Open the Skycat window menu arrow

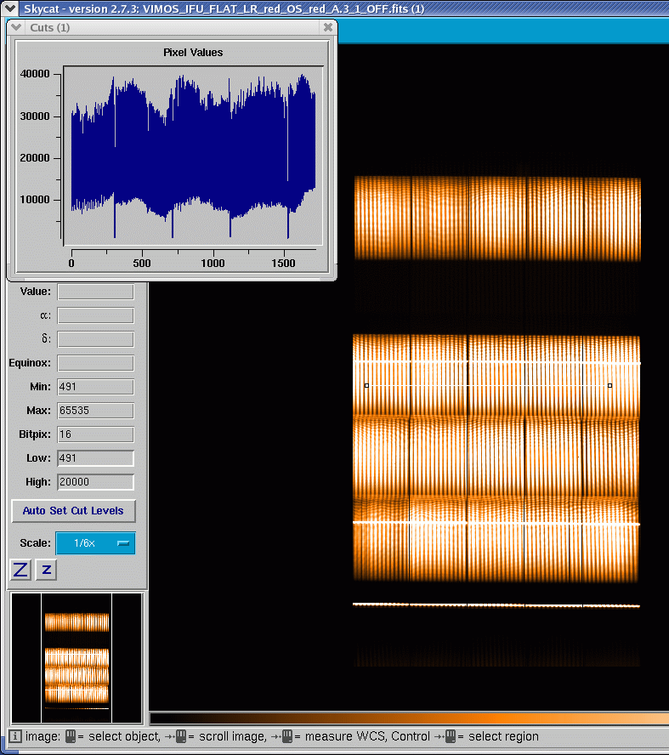click(x=9, y=9)
